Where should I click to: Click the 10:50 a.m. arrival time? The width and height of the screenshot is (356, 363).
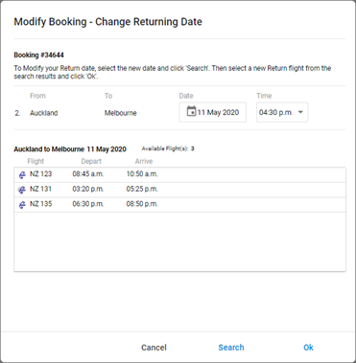coord(142,174)
